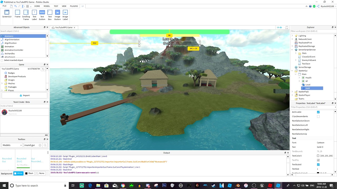Open Developer Products in Game panel
Screen dimensions: 337x189
coord(17,76)
